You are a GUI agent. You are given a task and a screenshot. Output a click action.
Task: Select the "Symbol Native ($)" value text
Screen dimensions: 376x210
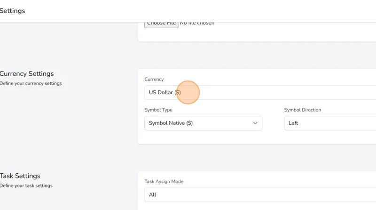point(171,123)
